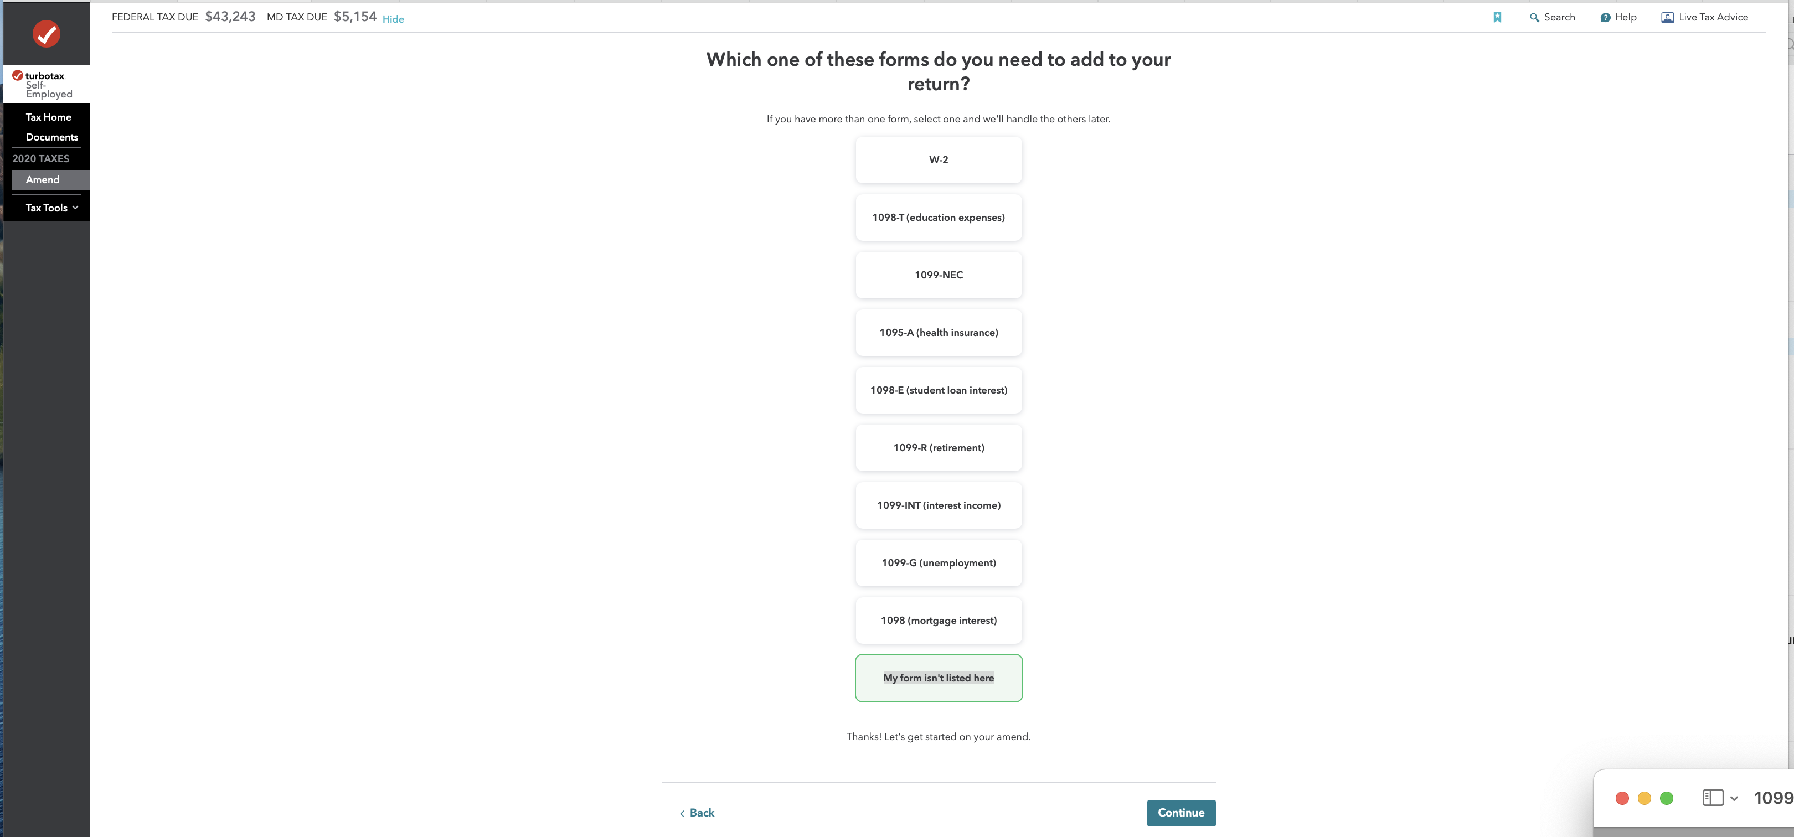
Task: Click the TurboTax red checkmark logo
Action: point(47,33)
